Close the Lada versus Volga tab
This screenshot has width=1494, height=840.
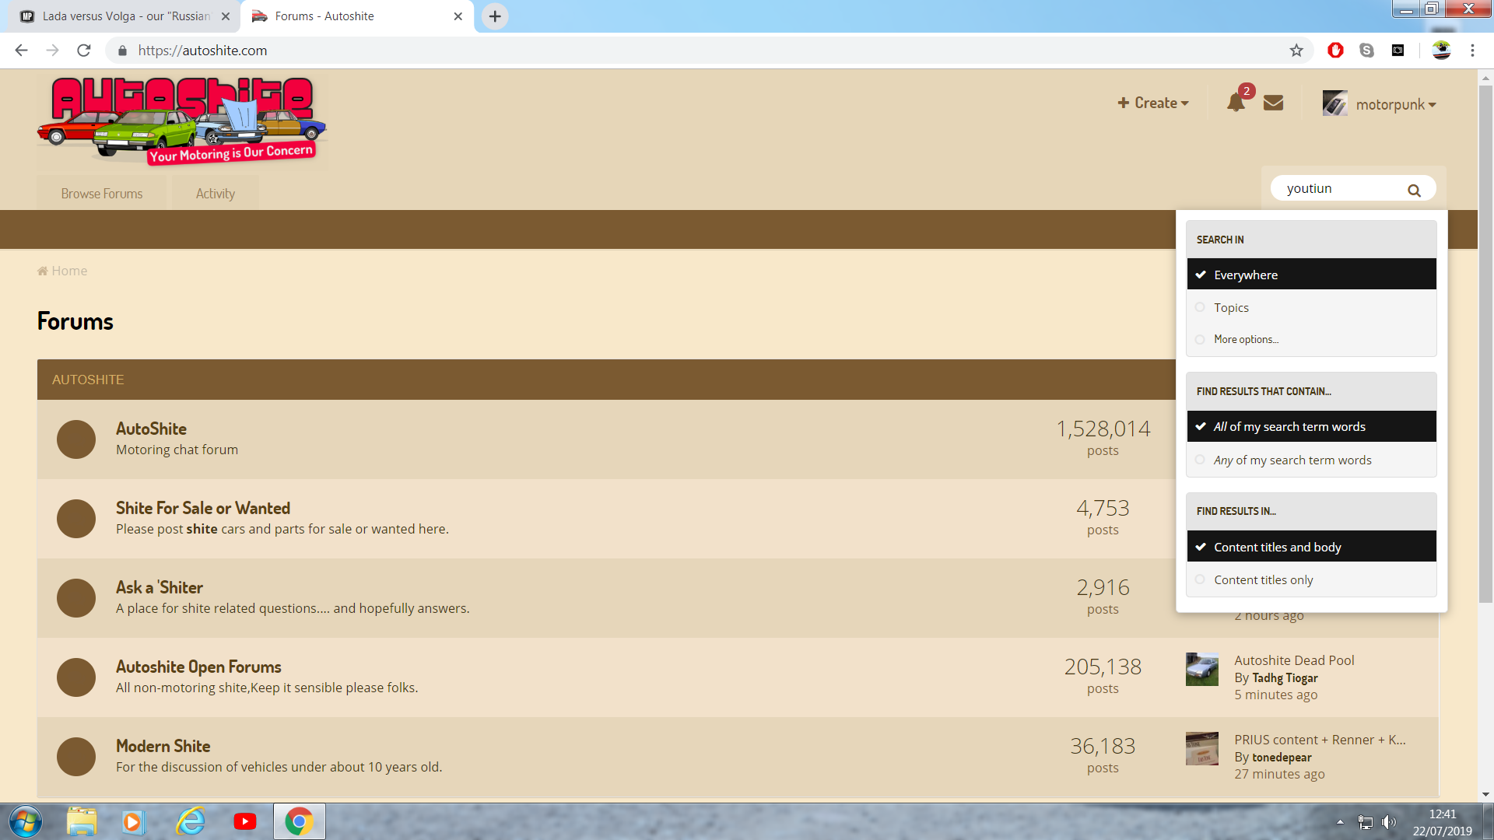(x=226, y=16)
